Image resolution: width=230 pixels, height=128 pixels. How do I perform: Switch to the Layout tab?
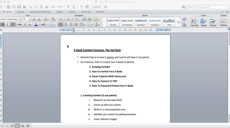(20, 12)
